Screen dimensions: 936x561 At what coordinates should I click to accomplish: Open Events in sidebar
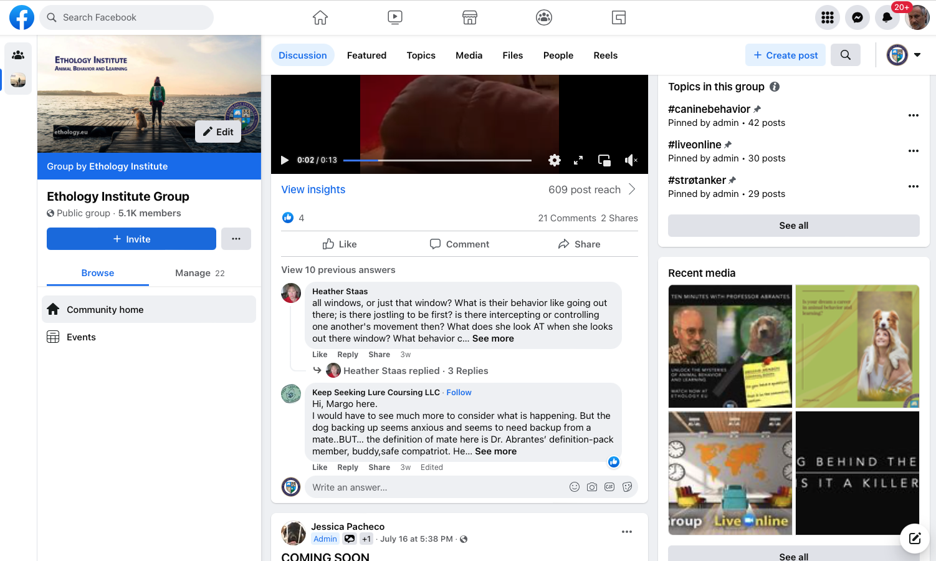pyautogui.click(x=149, y=337)
